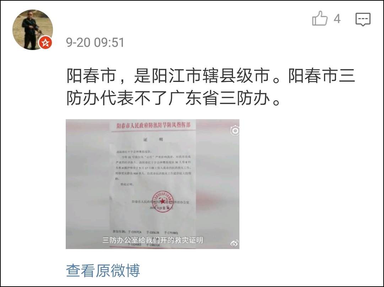Tap the issuing office signature line in document
The height and width of the screenshot is (287, 384).
point(161,202)
